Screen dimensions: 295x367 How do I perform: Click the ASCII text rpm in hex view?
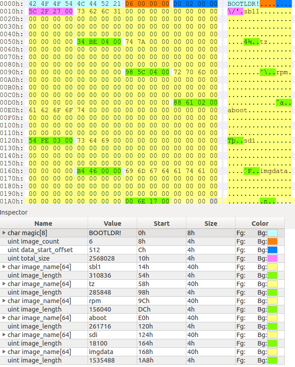tap(282, 72)
